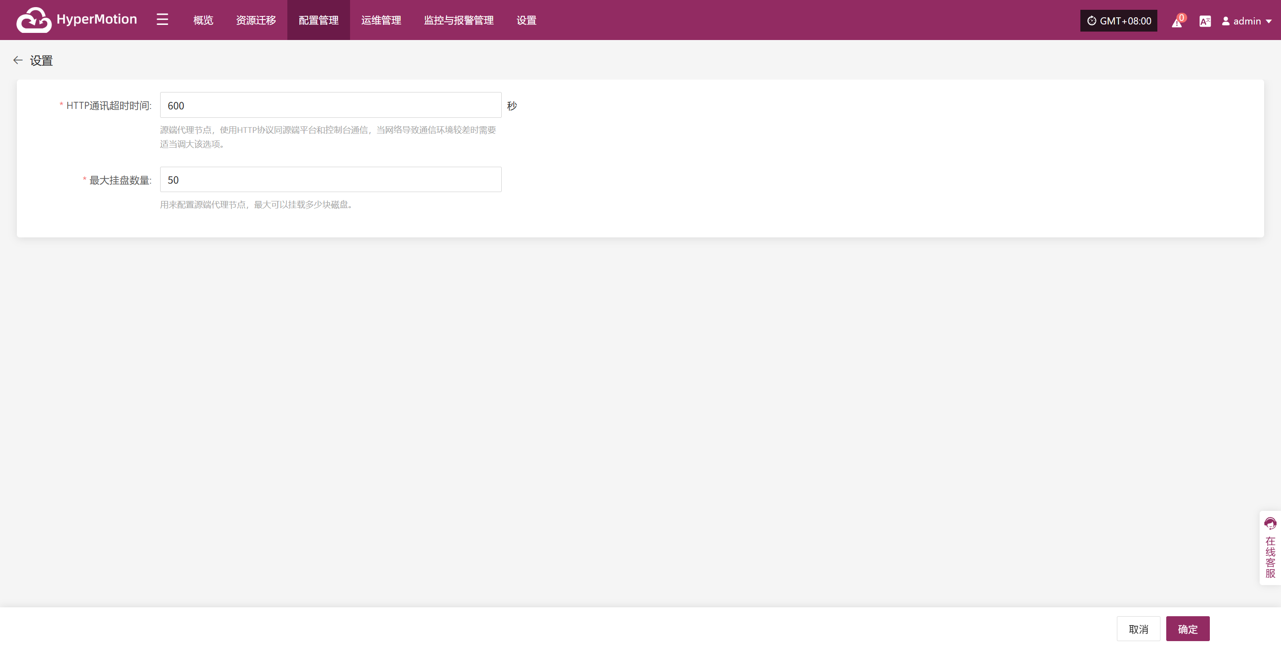Focus the 最大挂盘数量 input field

point(330,180)
